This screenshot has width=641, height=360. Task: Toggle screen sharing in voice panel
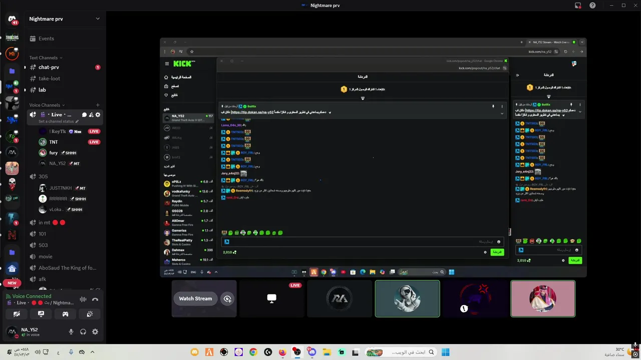[41, 314]
